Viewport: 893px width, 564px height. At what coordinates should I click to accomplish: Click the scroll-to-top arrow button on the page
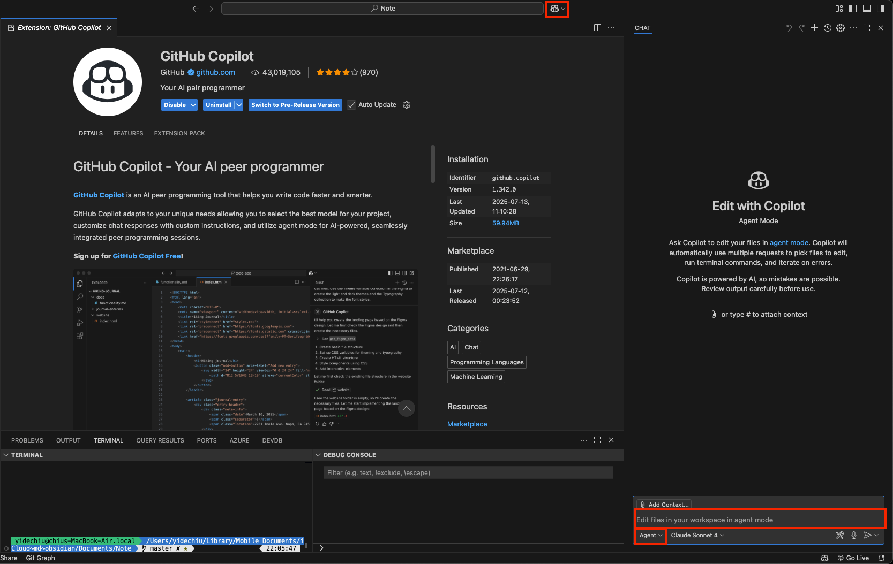[x=407, y=408]
